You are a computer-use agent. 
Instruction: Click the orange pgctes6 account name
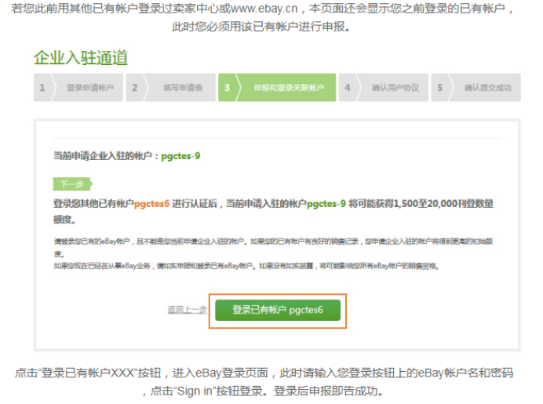pos(151,204)
